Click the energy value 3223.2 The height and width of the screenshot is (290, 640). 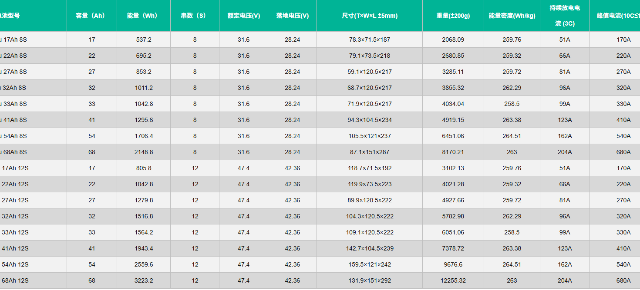click(x=143, y=280)
